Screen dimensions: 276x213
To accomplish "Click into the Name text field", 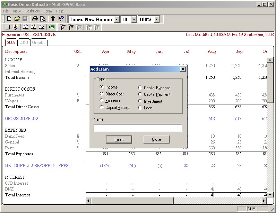I will [138, 128].
